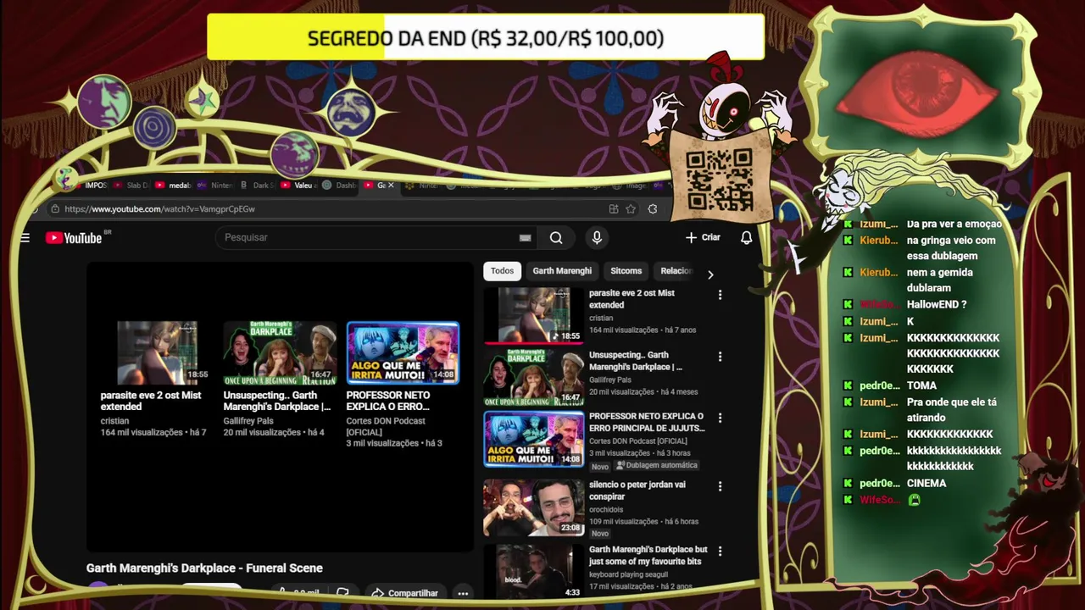
Task: Open the on-screen keyboard icon in search box
Action: tap(526, 238)
